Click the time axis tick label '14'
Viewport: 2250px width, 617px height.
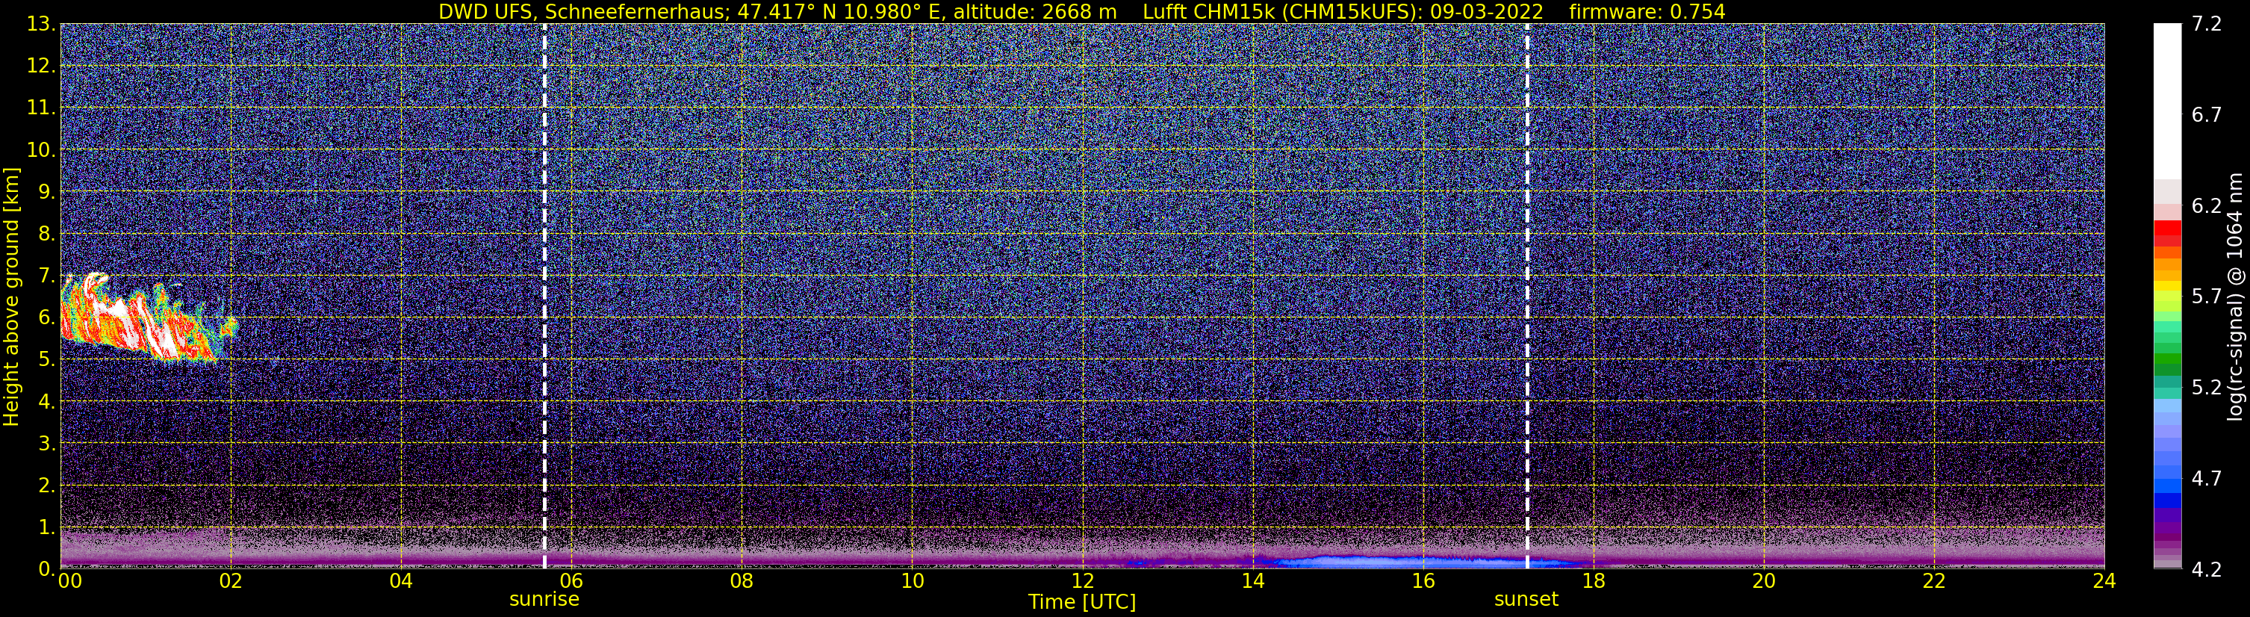click(x=1252, y=581)
